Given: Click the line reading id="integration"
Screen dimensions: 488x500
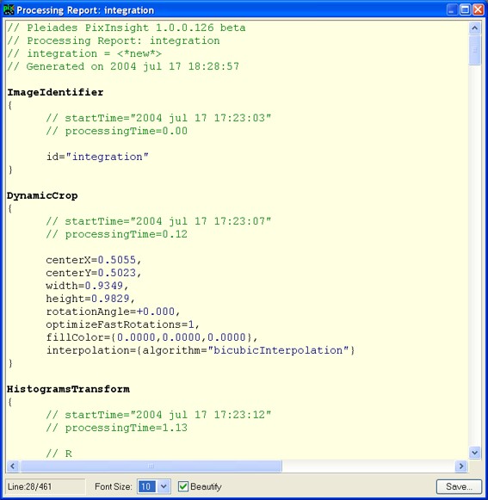Looking at the screenshot, I should pos(97,157).
